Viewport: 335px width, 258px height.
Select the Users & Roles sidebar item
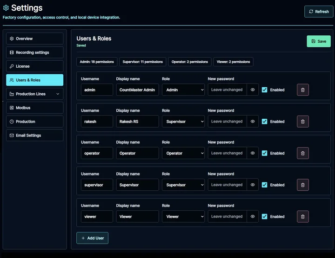(34, 80)
